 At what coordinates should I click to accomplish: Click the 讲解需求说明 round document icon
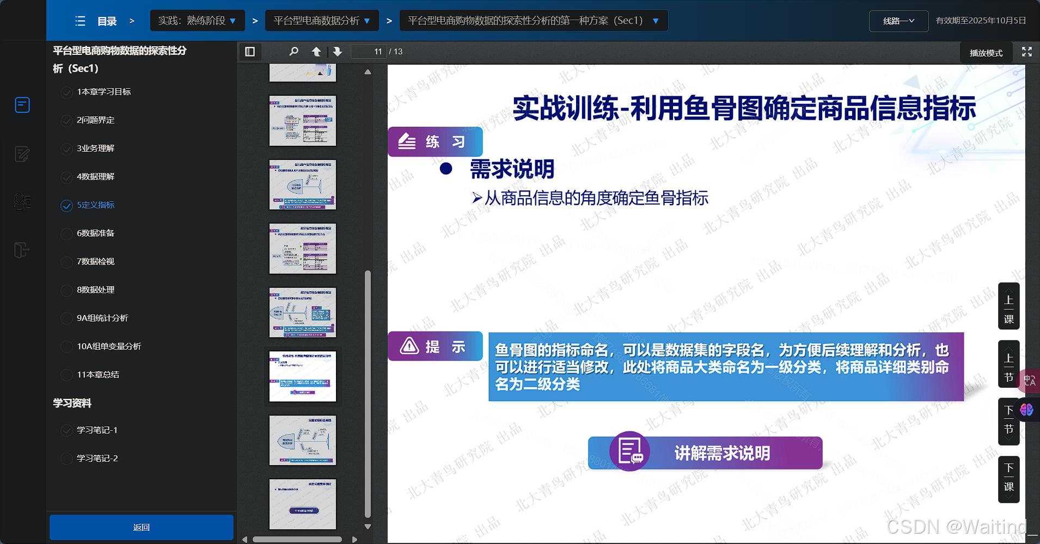click(630, 452)
